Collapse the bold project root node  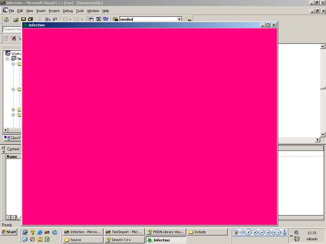tap(7, 59)
